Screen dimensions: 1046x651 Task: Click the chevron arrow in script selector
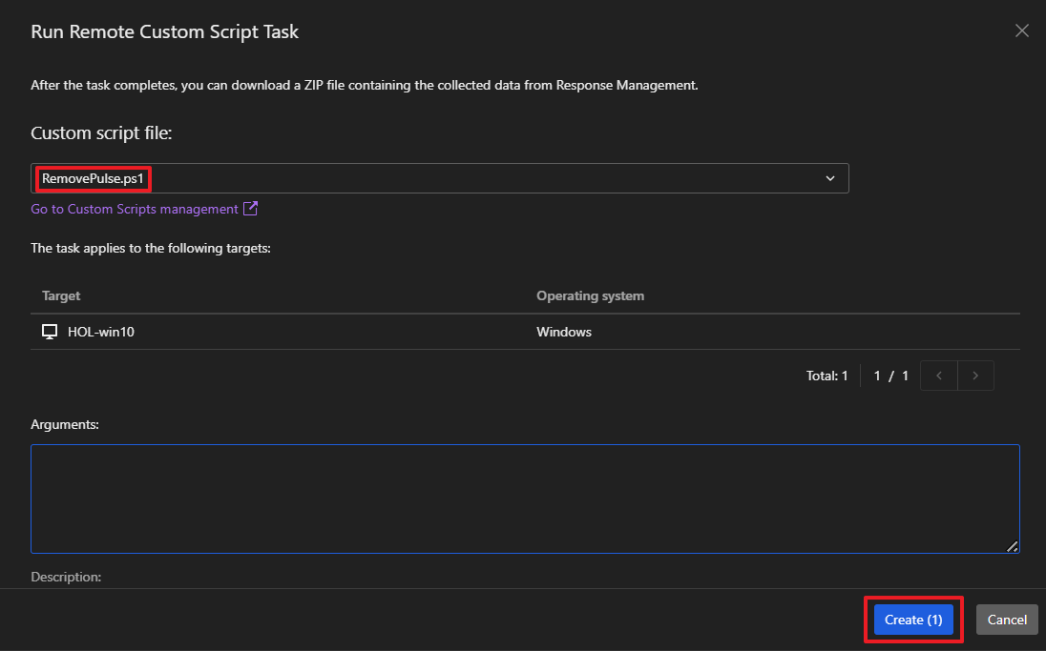(x=829, y=178)
